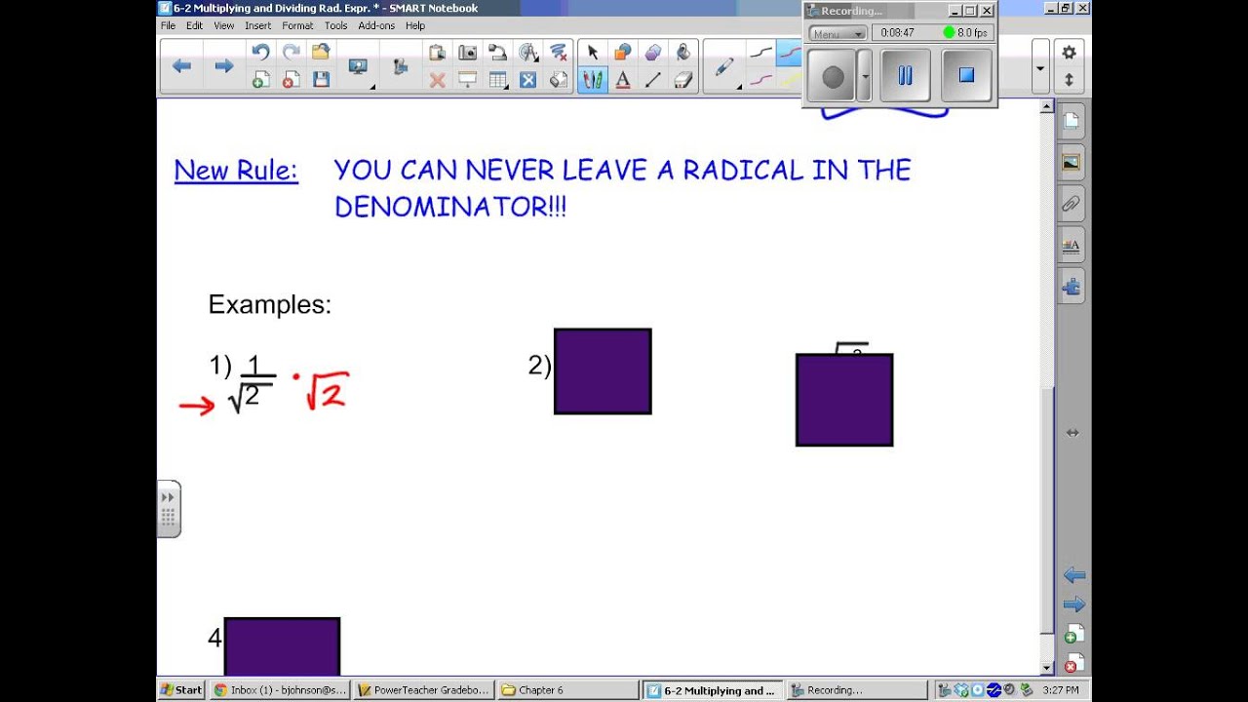This screenshot has width=1248, height=702.
Task: Click the Paste clipboard icon
Action: (x=437, y=53)
